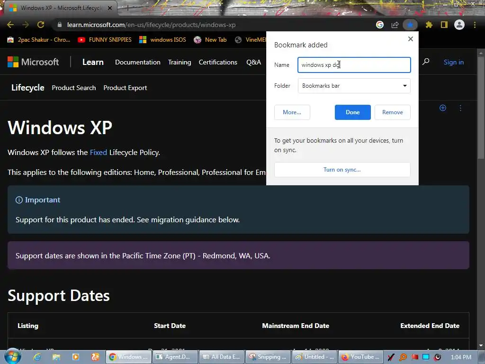Open the Documentation menu item

pos(138,62)
